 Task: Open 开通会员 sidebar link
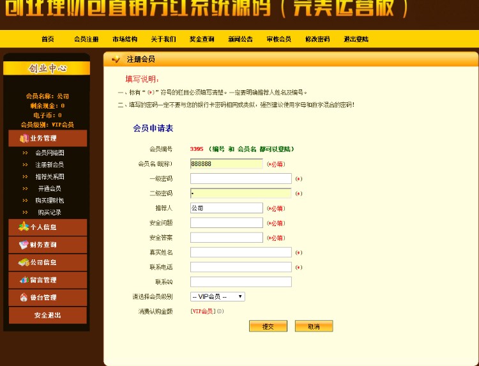tap(49, 188)
